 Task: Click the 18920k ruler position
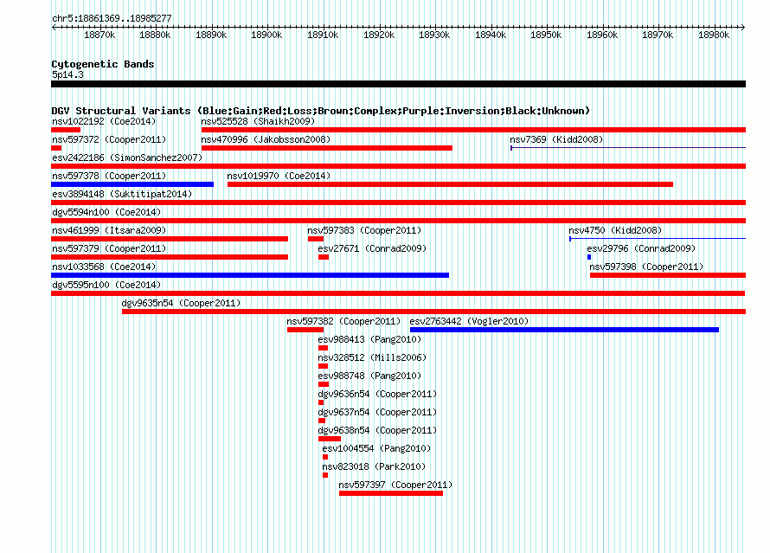coord(379,35)
